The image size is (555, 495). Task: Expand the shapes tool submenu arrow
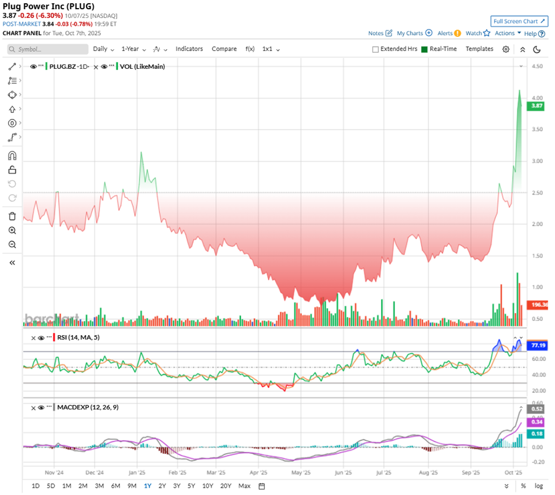(20, 95)
